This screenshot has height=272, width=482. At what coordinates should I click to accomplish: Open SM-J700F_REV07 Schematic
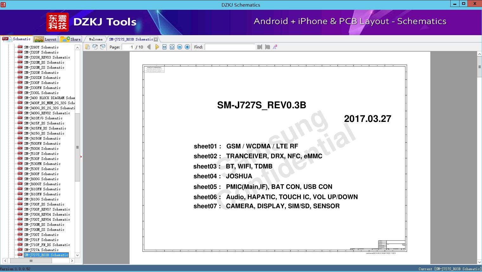pos(47,209)
